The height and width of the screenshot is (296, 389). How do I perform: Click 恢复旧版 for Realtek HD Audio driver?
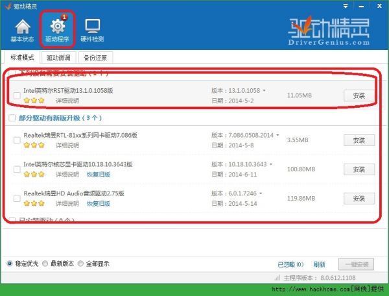pos(99,204)
